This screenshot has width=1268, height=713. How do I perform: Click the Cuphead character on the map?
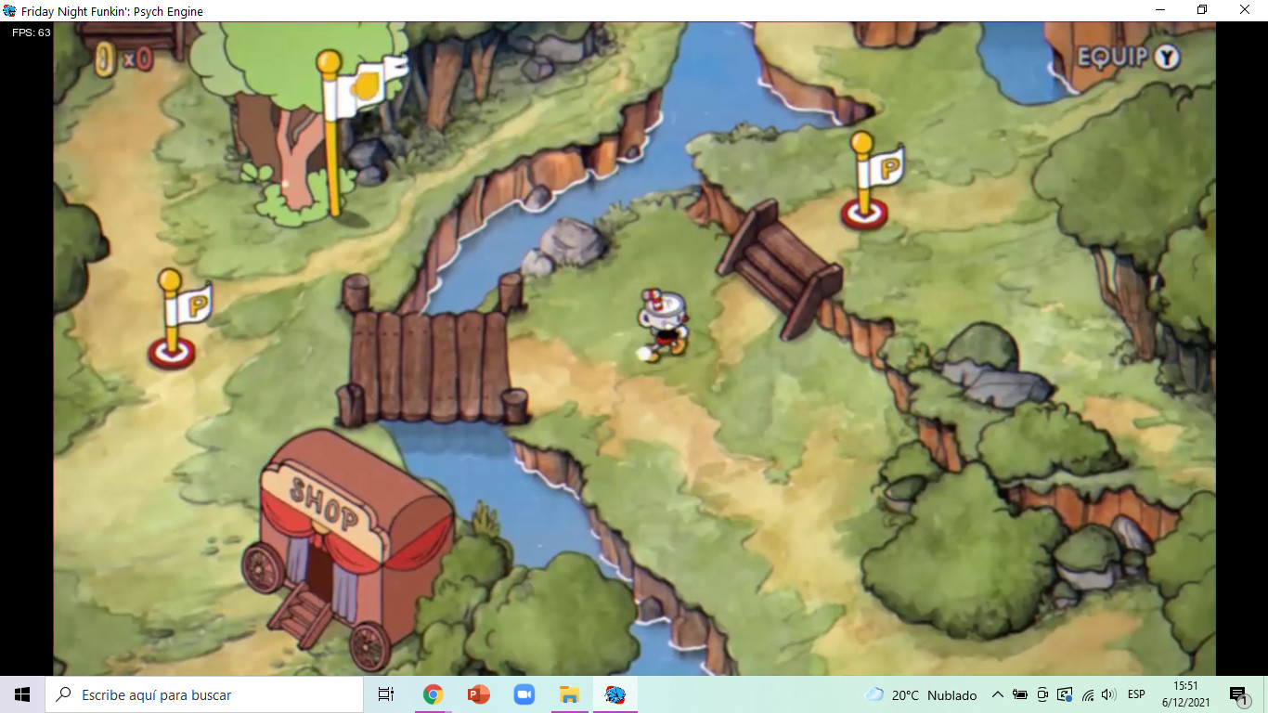(x=662, y=325)
